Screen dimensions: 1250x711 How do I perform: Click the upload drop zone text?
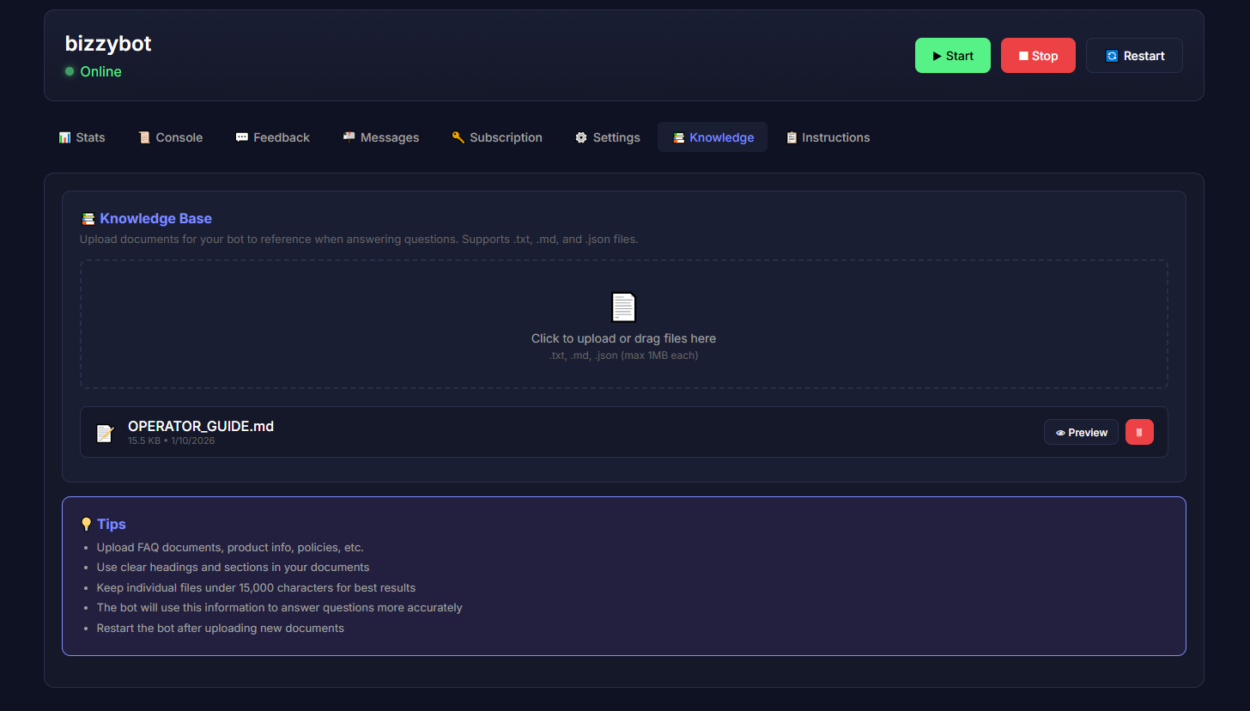tap(623, 338)
